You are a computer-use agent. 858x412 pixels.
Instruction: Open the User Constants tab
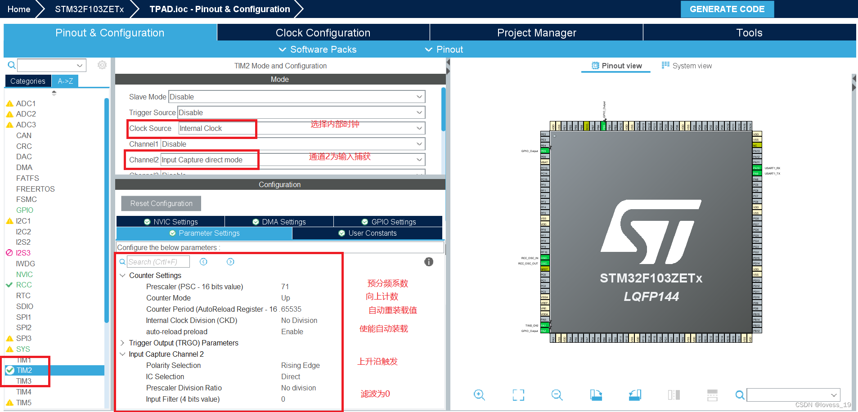pyautogui.click(x=367, y=233)
